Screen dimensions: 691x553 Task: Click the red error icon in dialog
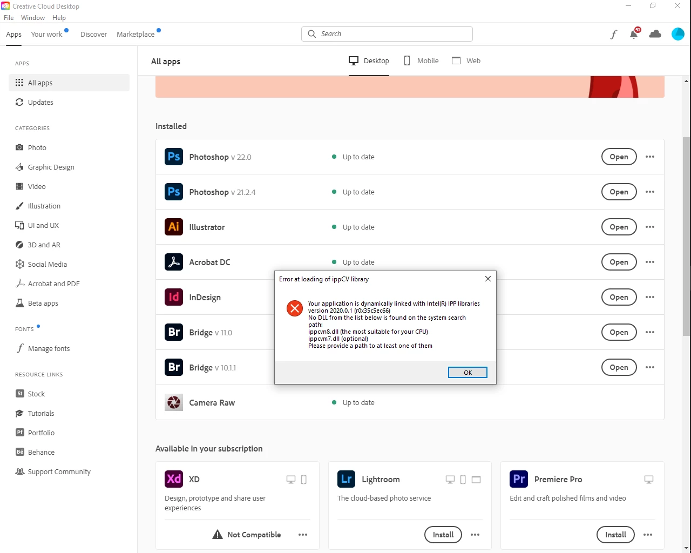pyautogui.click(x=295, y=309)
